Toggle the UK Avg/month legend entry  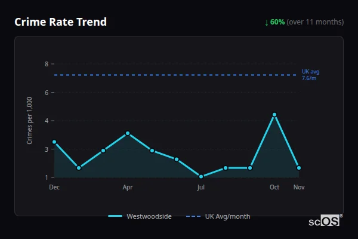tap(218, 216)
